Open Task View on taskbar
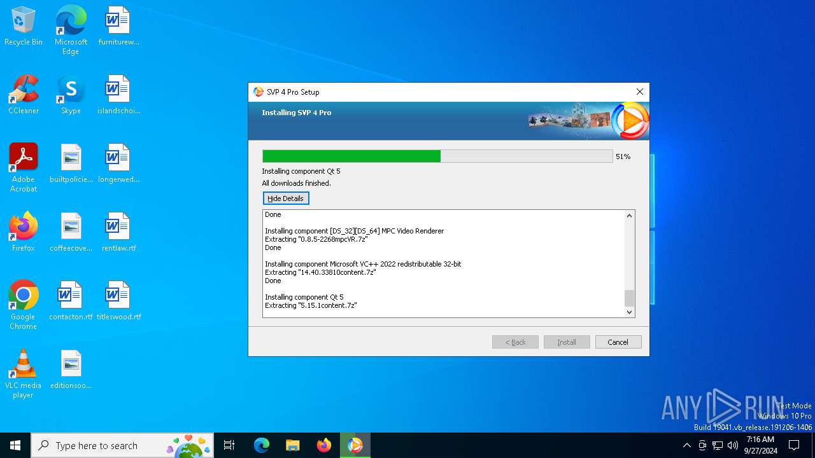Screen dimensions: 815x458 tap(229, 445)
